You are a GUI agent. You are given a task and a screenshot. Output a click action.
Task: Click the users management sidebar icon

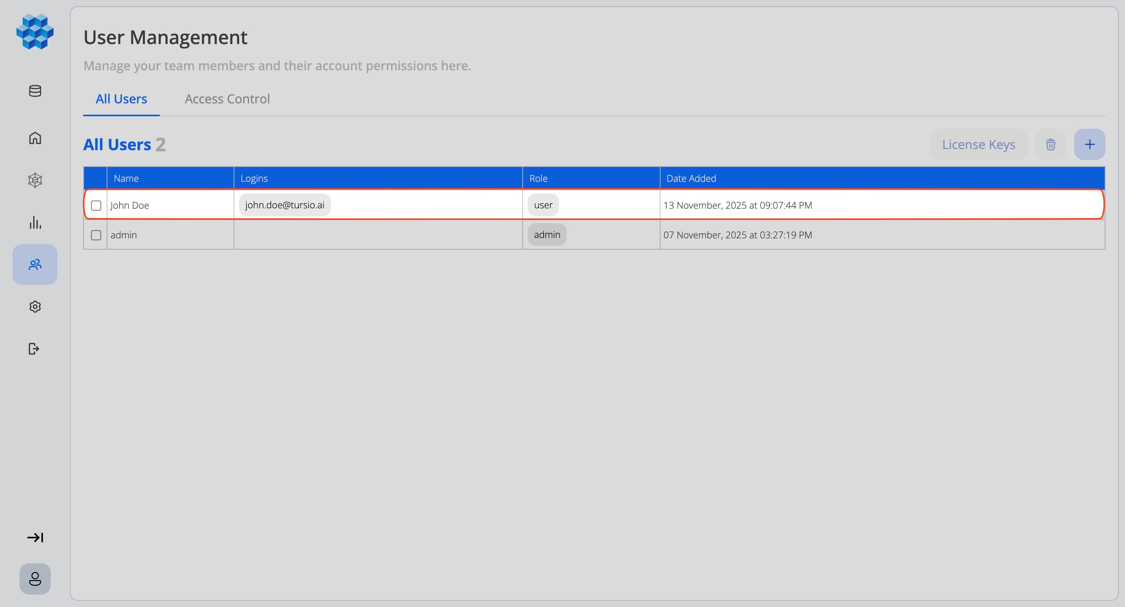tap(35, 264)
